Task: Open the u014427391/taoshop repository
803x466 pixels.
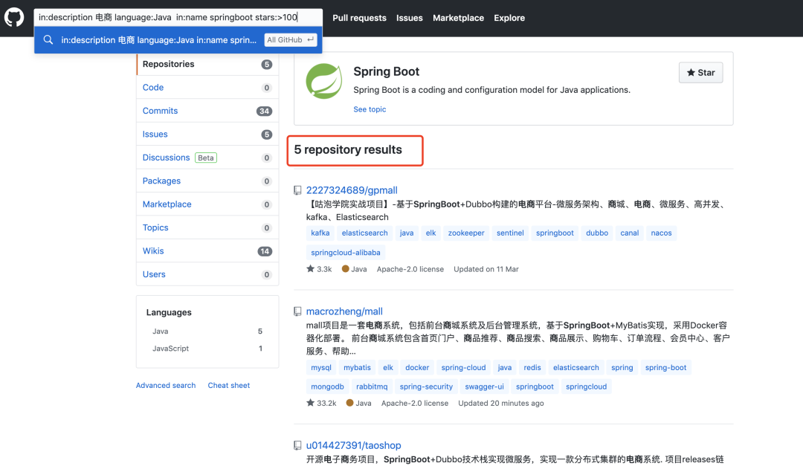Action: point(353,445)
